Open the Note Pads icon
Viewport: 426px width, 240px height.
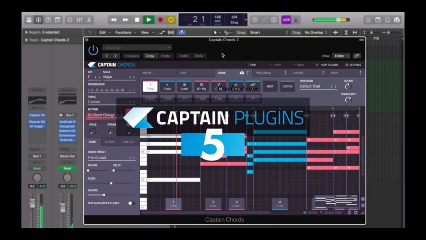[378, 20]
